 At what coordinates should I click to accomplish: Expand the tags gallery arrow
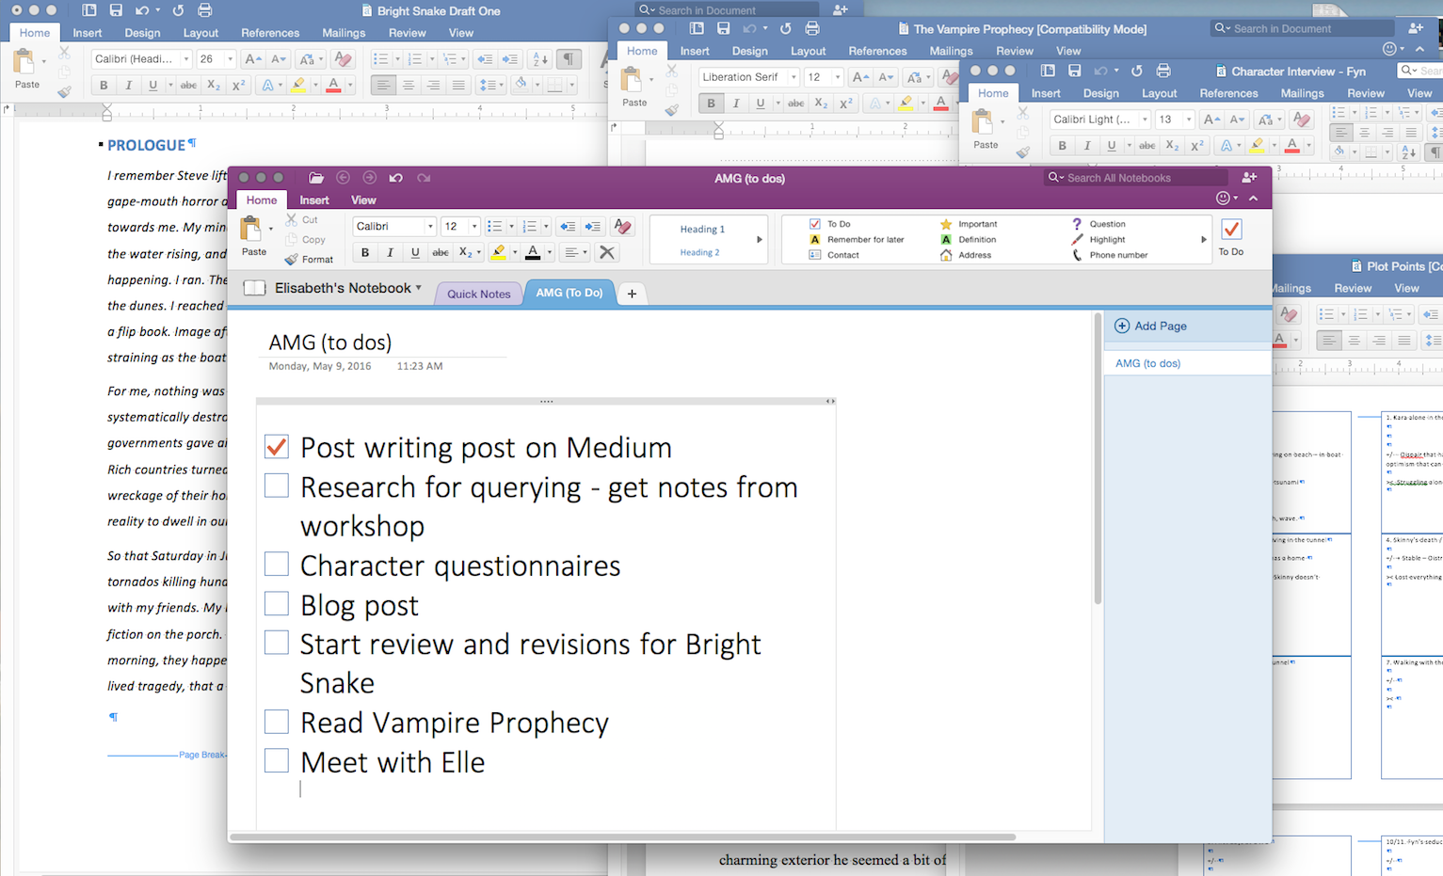tap(1204, 240)
